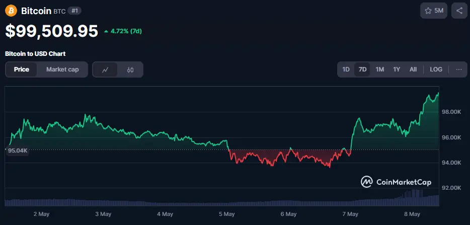Open the three-dot more options menu
The image size is (470, 225).
pos(459,69)
